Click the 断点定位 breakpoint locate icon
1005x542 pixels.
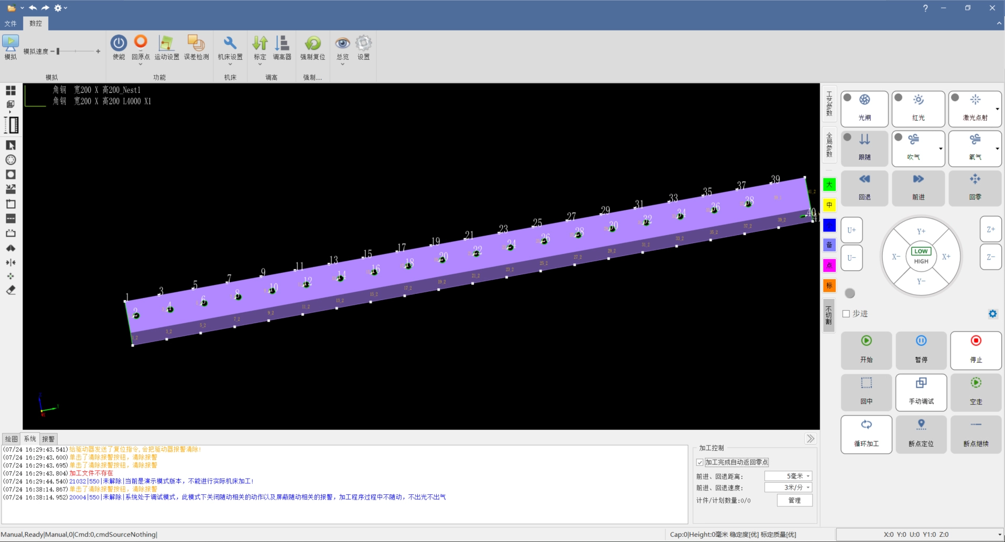tap(921, 433)
